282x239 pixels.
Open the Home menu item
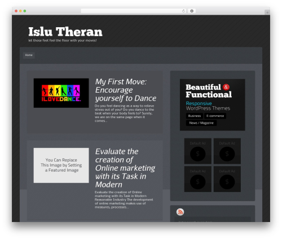(29, 55)
